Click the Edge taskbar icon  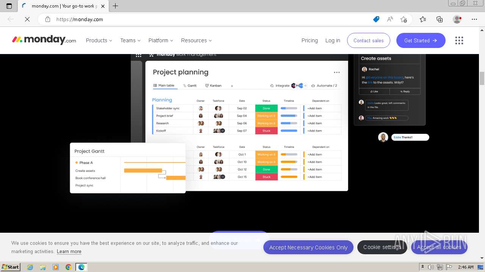tap(81, 267)
